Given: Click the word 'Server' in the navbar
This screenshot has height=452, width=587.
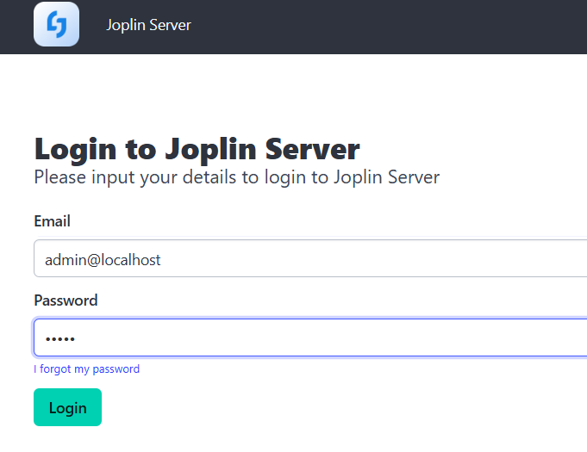Looking at the screenshot, I should click(x=170, y=25).
